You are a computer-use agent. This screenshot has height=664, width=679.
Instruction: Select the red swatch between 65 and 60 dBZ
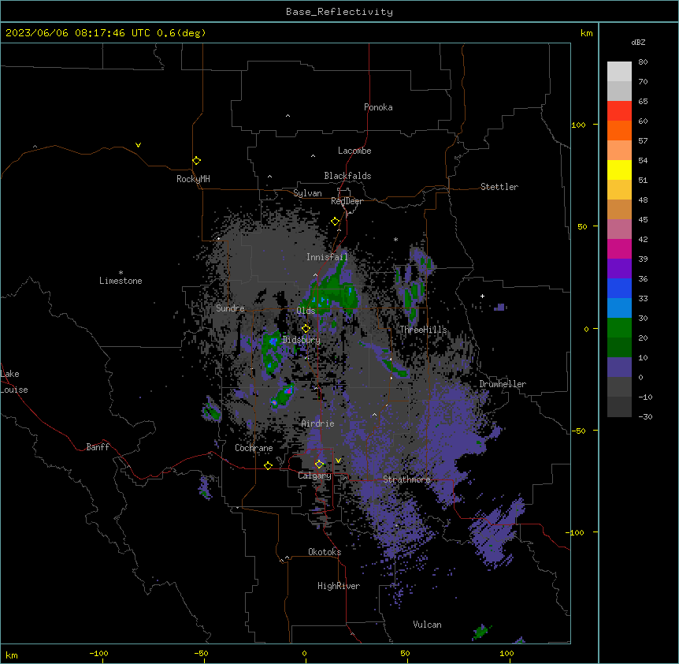click(x=619, y=111)
